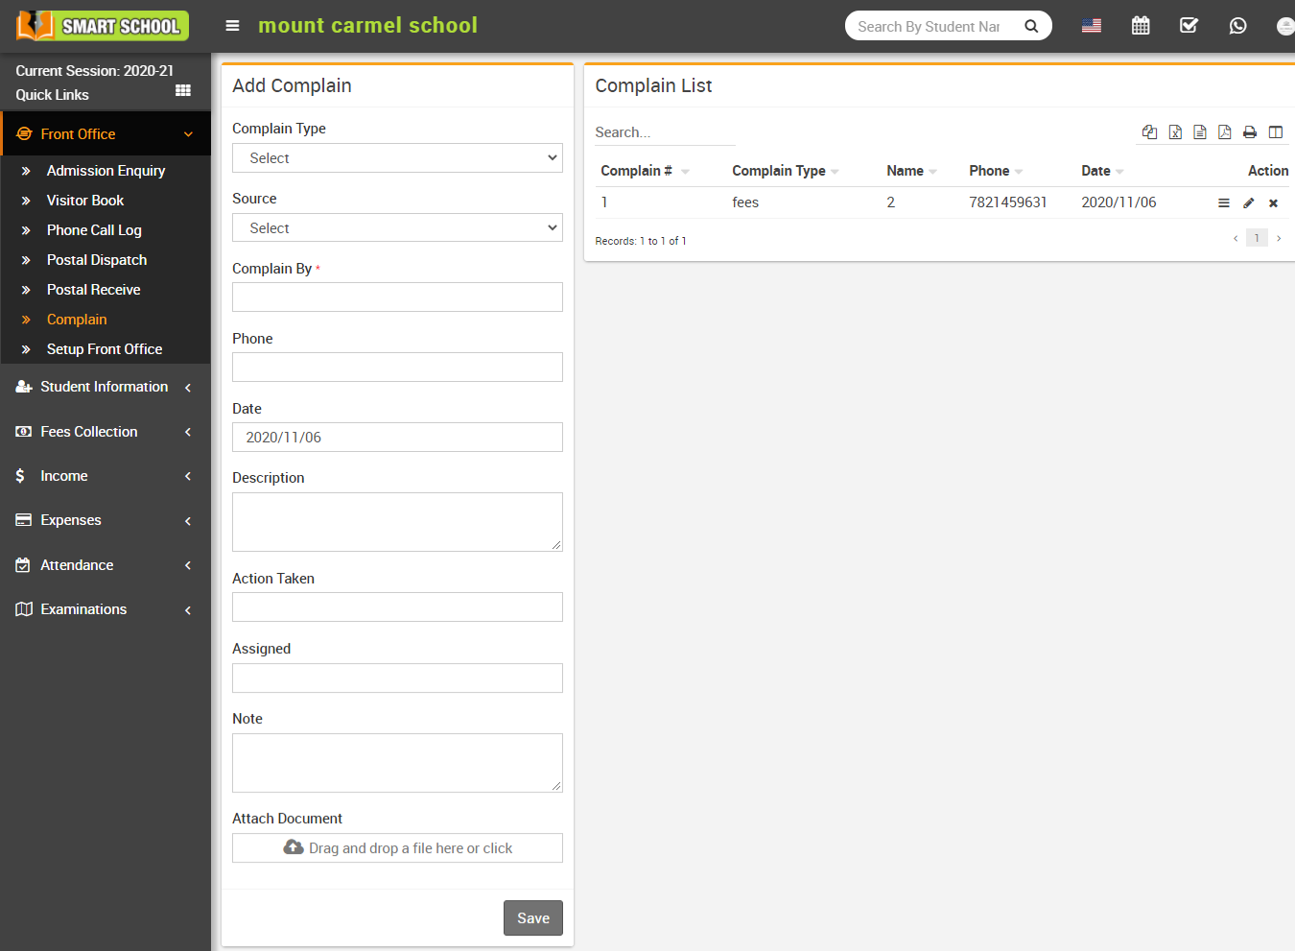
Task: Export the complain list to Excel
Action: click(x=1175, y=131)
